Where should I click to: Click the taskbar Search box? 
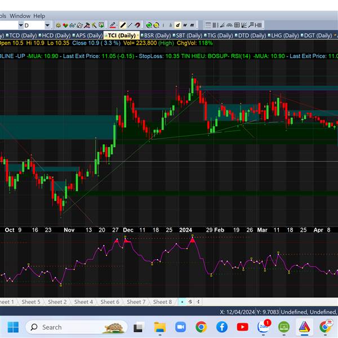(x=76, y=327)
